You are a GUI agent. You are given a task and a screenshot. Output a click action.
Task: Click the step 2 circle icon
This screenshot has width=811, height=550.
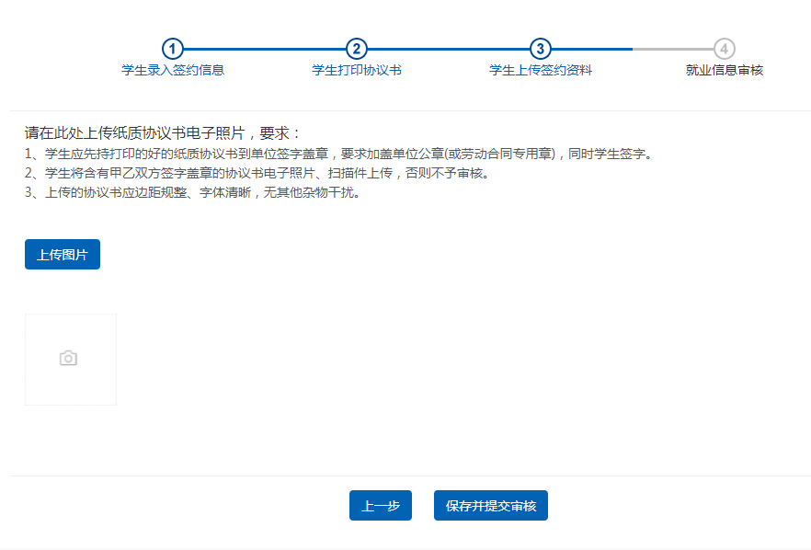tap(357, 49)
